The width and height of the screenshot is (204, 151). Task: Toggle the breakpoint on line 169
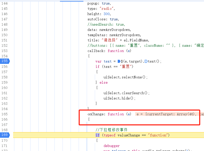click(5, 135)
